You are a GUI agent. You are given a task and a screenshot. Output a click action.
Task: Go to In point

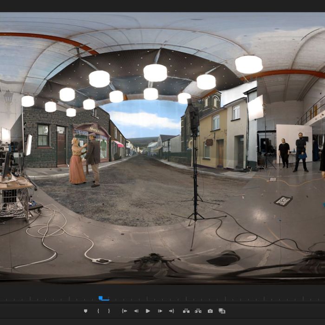pos(124,311)
